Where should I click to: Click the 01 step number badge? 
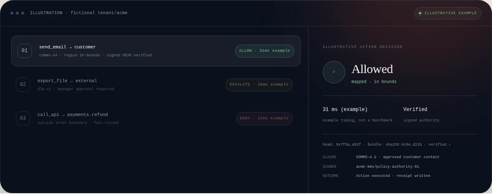coord(25,51)
